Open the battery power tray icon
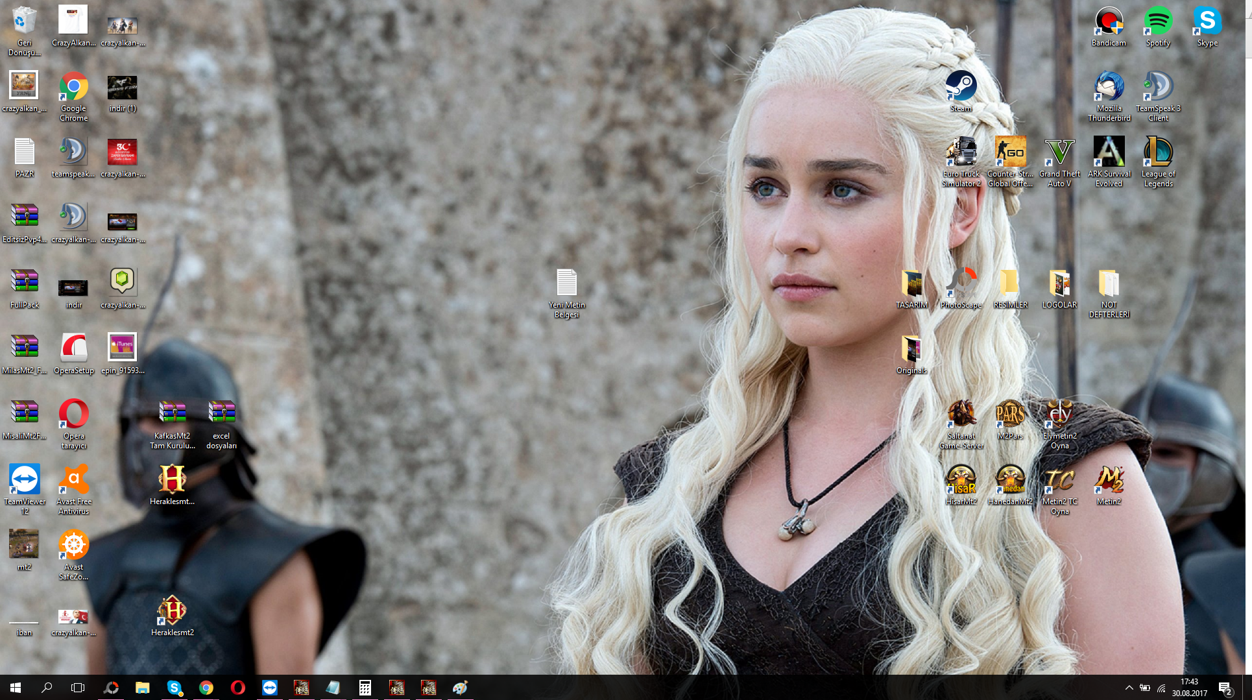Image resolution: width=1252 pixels, height=700 pixels. pyautogui.click(x=1145, y=688)
